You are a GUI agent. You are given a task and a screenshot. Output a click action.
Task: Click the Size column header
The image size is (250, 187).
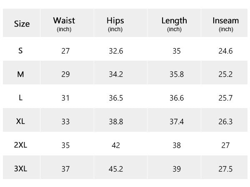click(22, 24)
